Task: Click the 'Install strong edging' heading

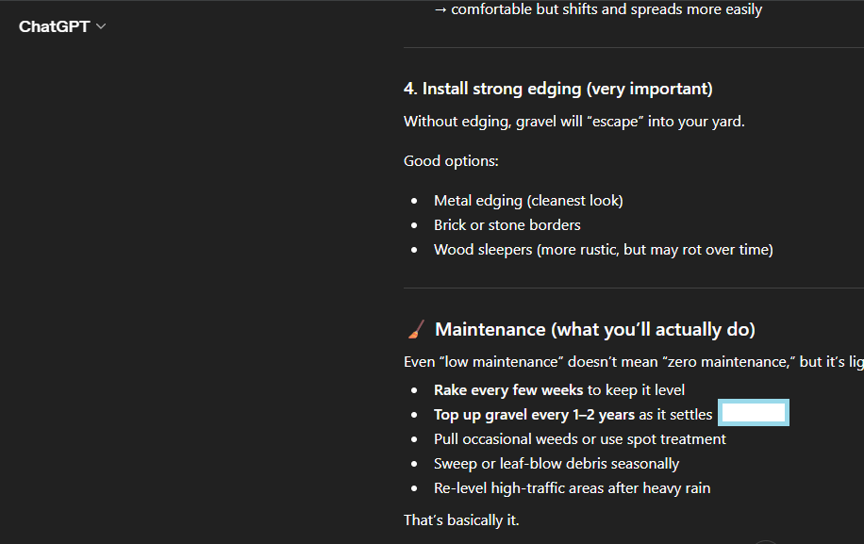Action: pos(557,89)
